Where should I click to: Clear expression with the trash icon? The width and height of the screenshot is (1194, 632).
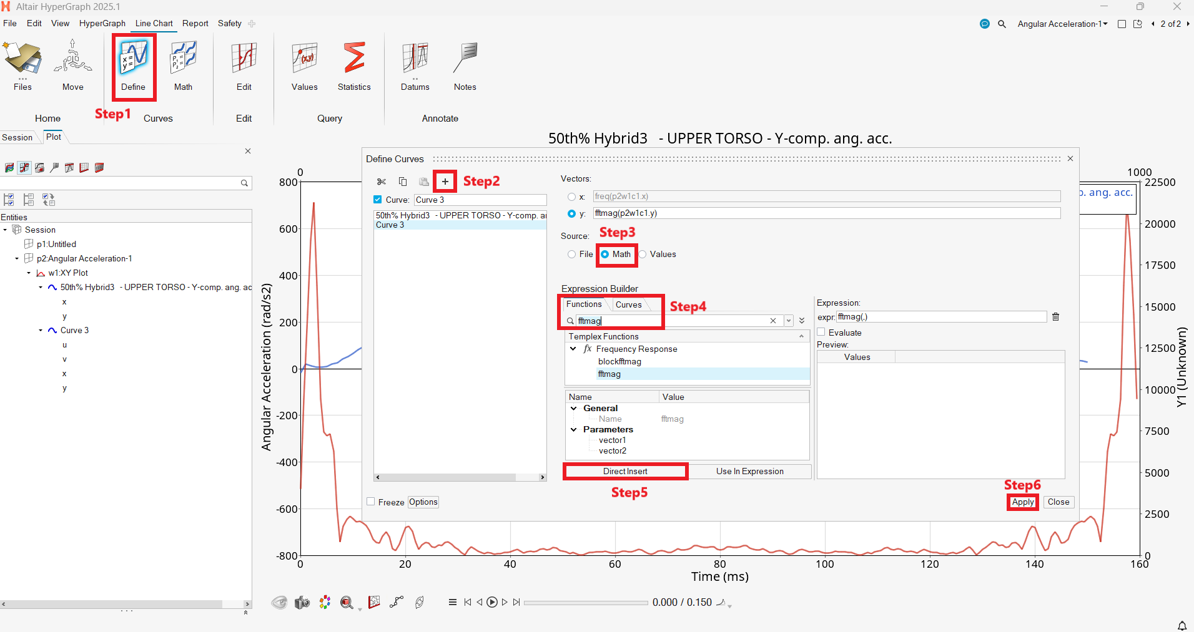(1056, 317)
